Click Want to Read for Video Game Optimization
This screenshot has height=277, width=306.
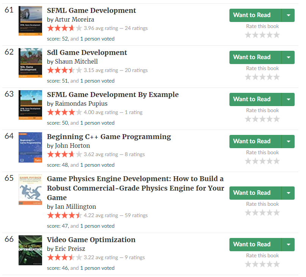(255, 244)
